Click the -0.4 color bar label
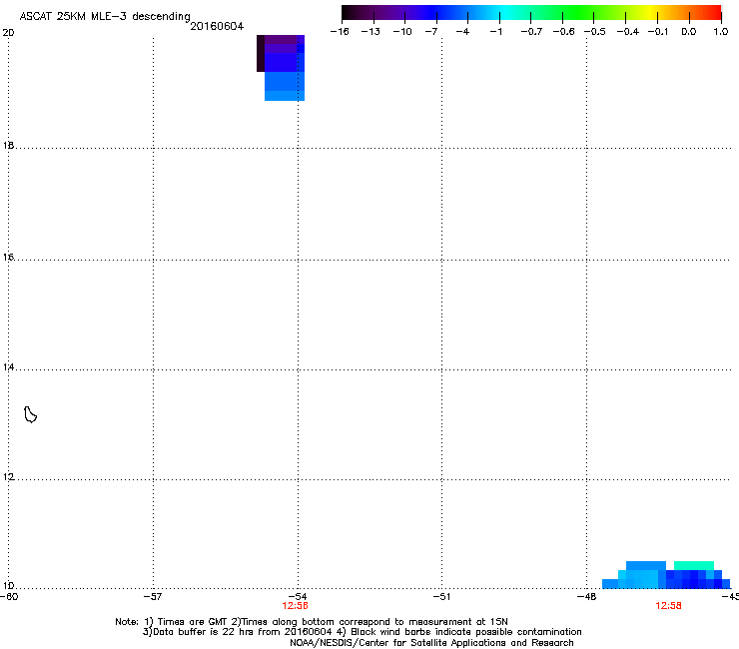 628,32
